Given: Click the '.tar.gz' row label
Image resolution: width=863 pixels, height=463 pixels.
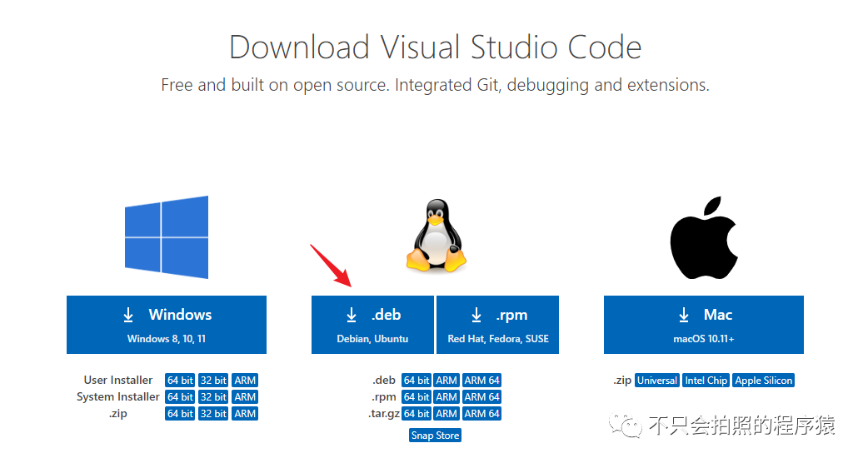Looking at the screenshot, I should (384, 414).
